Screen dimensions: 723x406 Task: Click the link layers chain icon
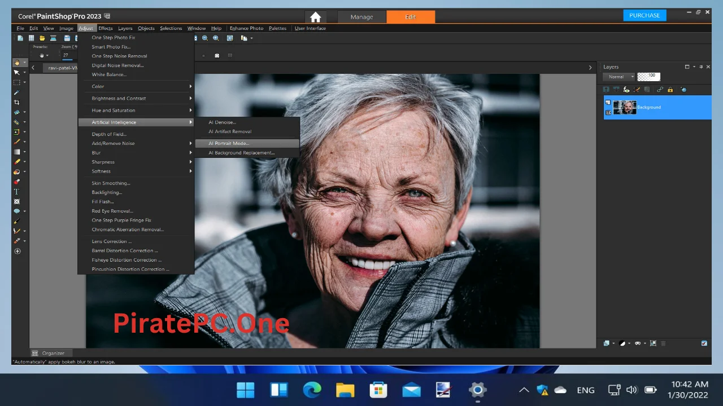point(660,90)
